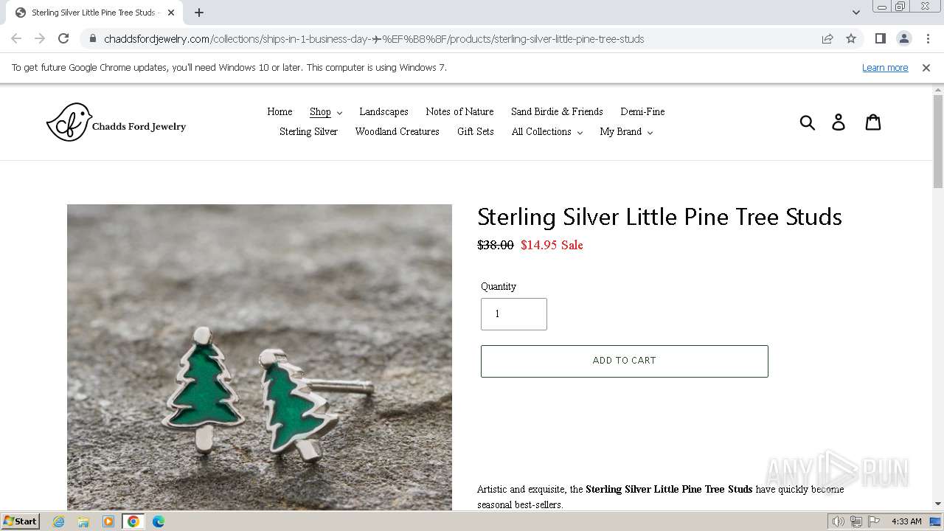The height and width of the screenshot is (531, 944).
Task: Dismiss the Chrome update notification bar
Action: 926,68
